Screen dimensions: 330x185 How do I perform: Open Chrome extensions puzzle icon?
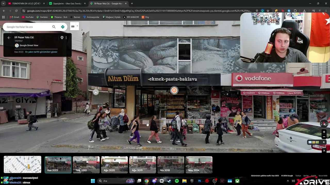click(295, 11)
